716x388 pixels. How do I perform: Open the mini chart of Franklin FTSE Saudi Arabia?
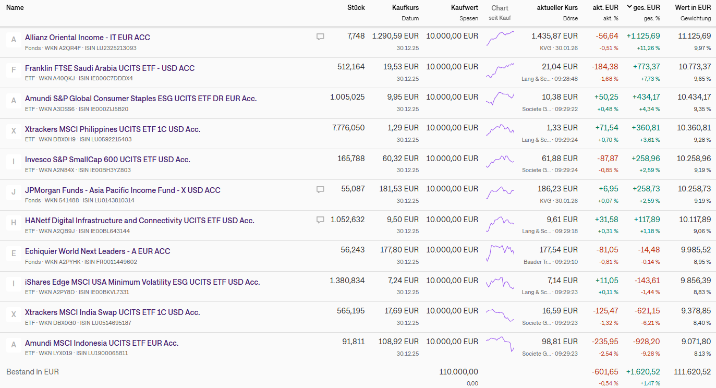500,70
